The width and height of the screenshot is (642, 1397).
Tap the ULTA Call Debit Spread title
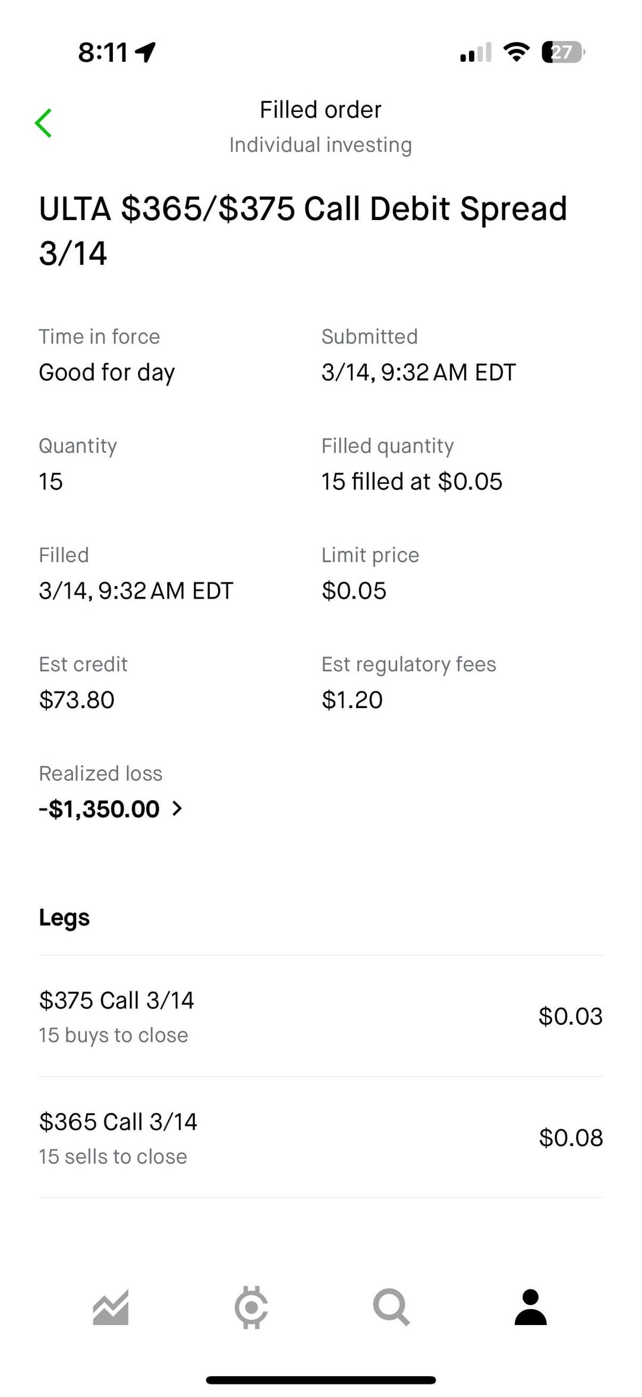tap(303, 230)
